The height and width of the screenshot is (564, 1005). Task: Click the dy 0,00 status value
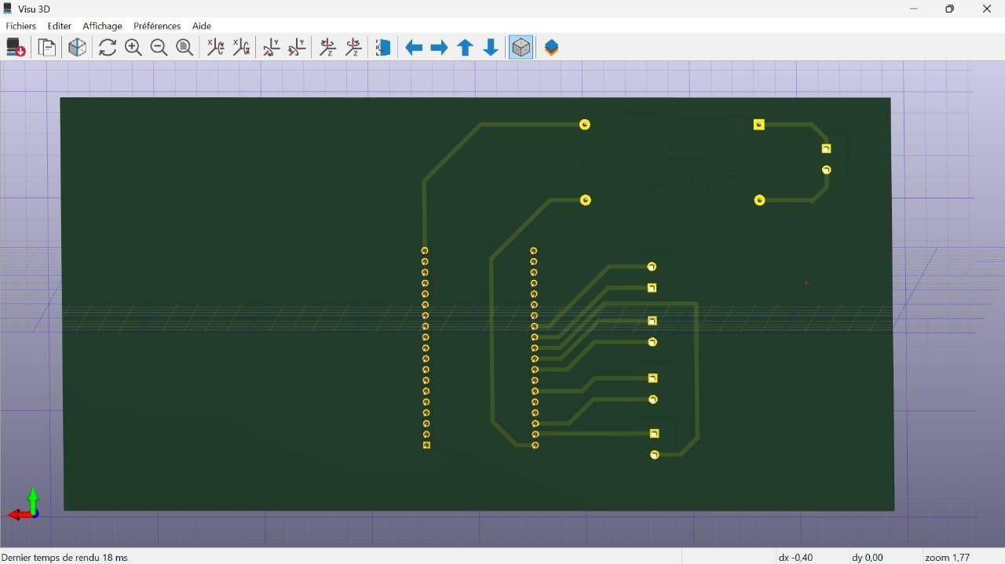coord(868,557)
